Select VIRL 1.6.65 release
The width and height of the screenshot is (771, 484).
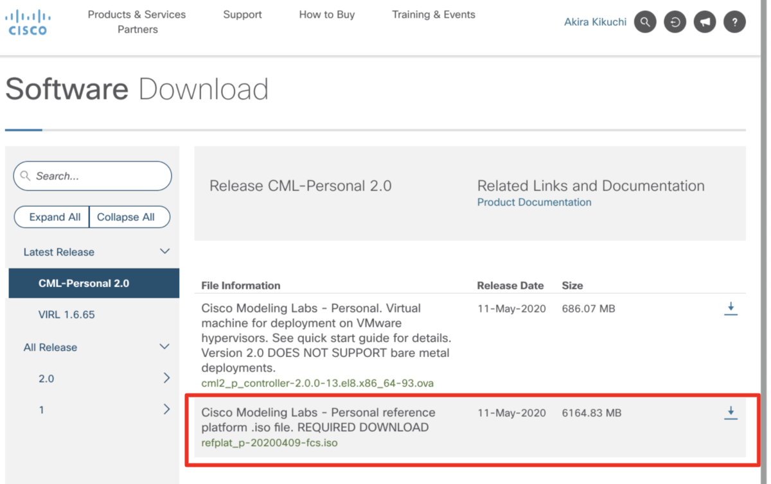click(67, 315)
